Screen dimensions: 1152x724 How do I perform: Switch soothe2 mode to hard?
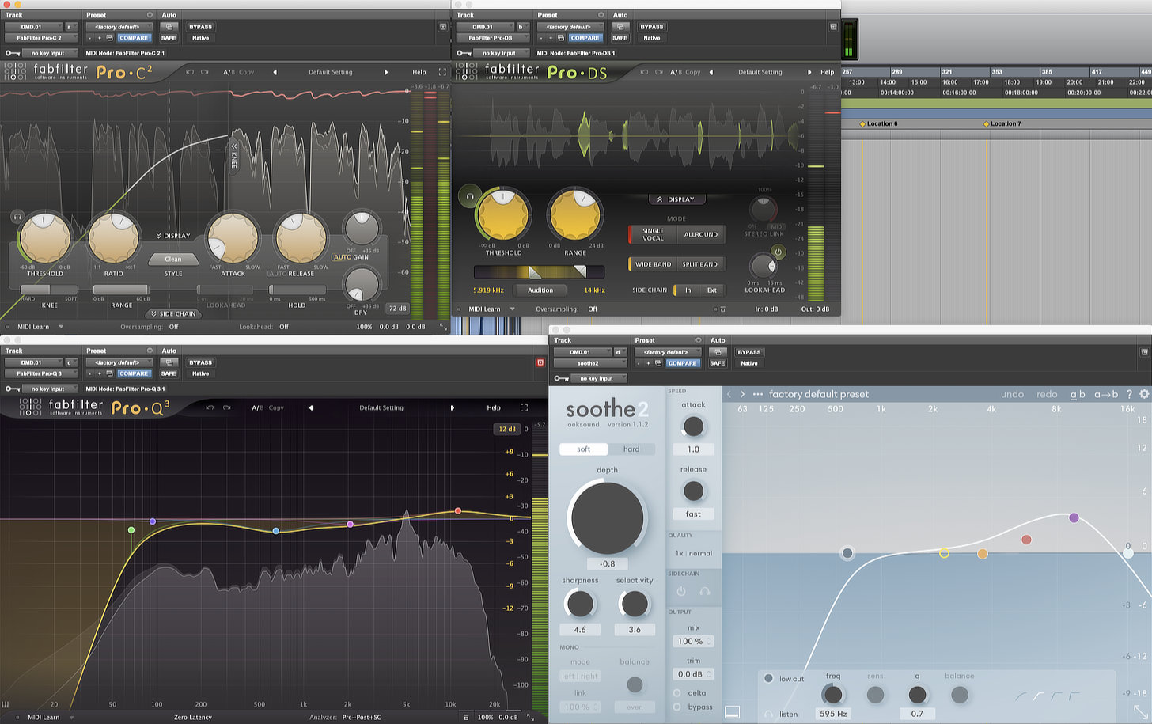click(631, 449)
